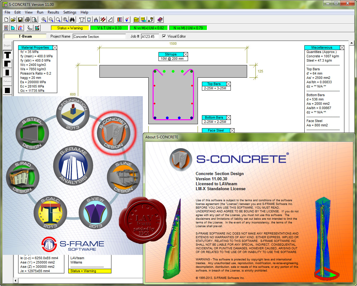Click the vertical scrollbar up arrow
Viewport: 357px width, 286px height.
coord(351,43)
